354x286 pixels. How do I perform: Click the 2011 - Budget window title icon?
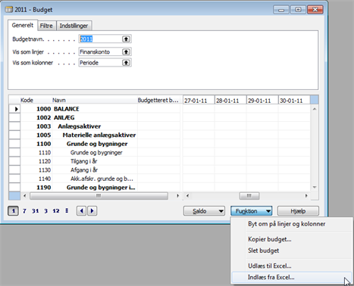[9, 10]
